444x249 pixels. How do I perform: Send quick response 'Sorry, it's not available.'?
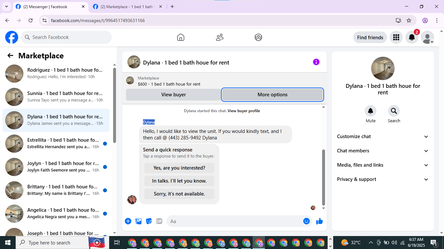(179, 194)
